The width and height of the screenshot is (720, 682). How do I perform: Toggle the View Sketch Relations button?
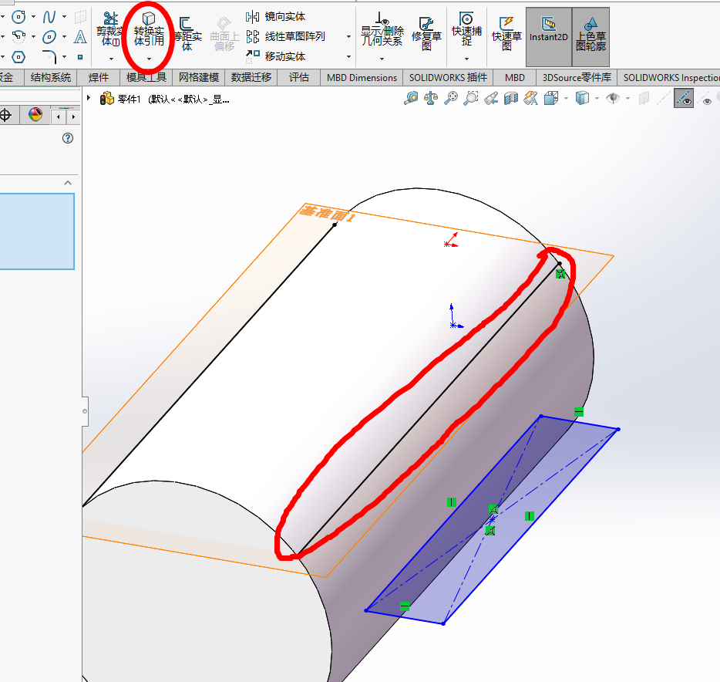point(683,98)
